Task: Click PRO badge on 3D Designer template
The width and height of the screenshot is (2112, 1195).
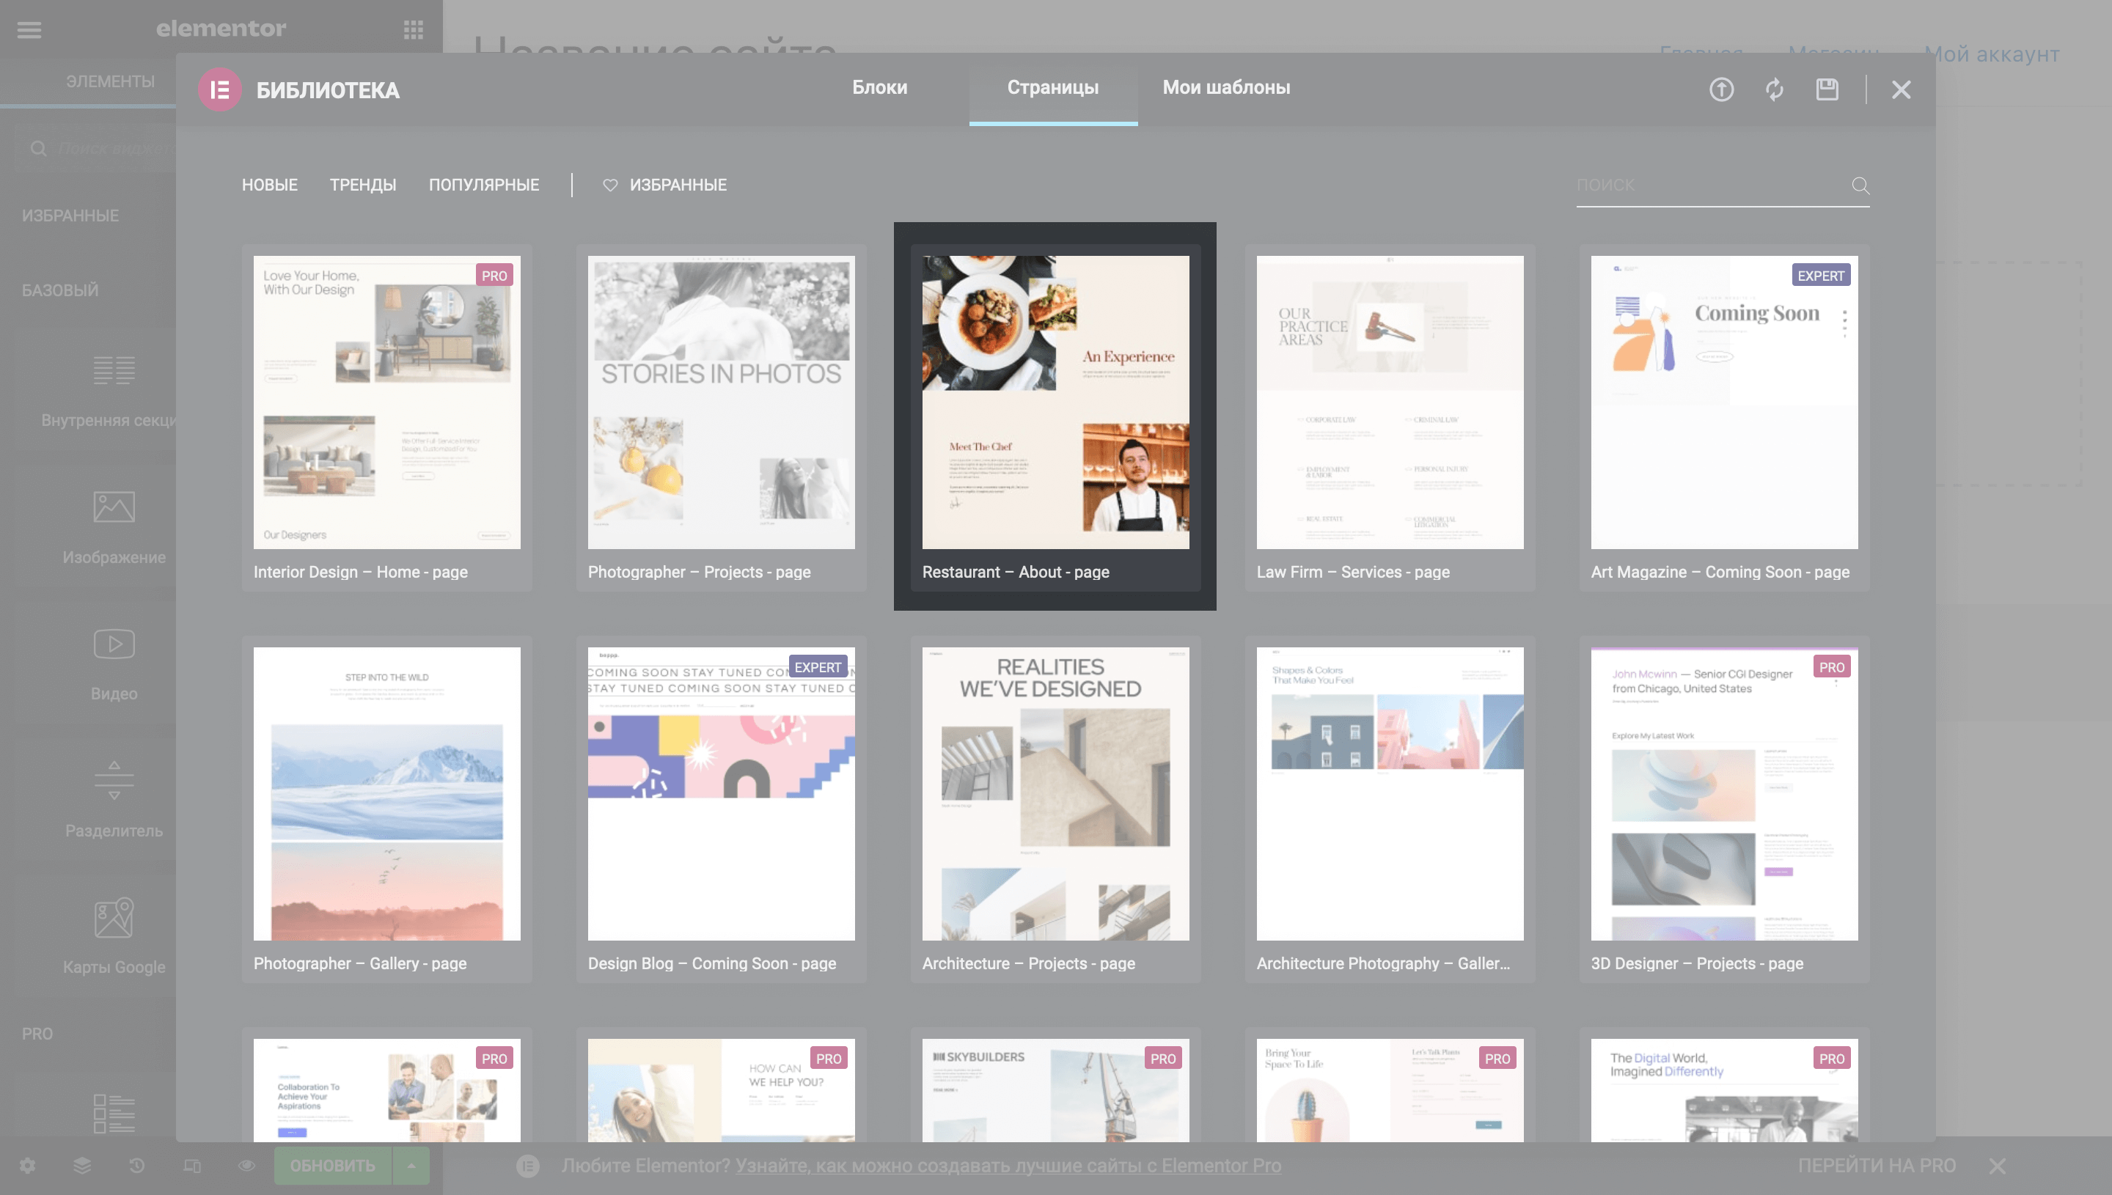Action: pyautogui.click(x=1831, y=667)
